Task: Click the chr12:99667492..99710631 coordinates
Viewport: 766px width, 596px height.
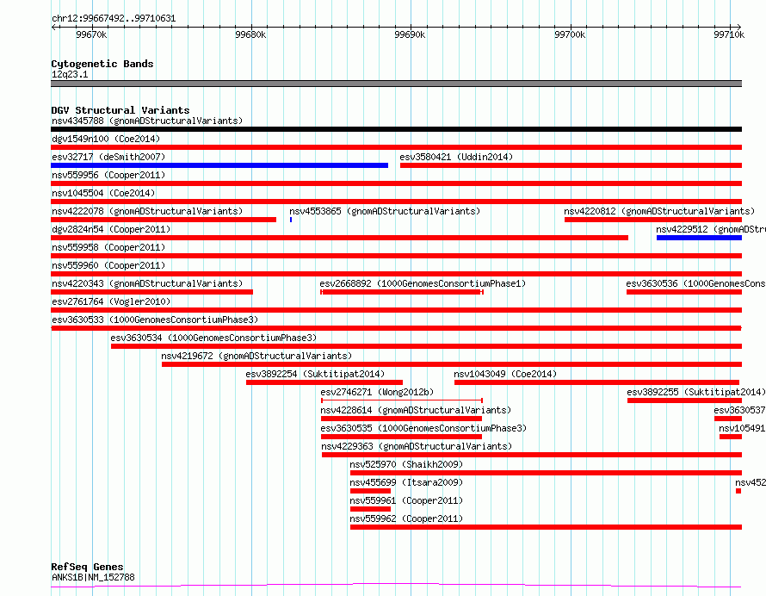Action: point(114,19)
